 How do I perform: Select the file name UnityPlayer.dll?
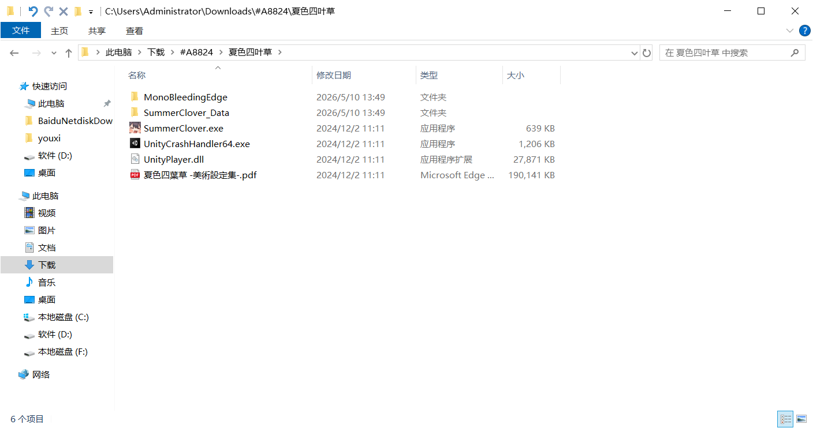[x=174, y=160]
